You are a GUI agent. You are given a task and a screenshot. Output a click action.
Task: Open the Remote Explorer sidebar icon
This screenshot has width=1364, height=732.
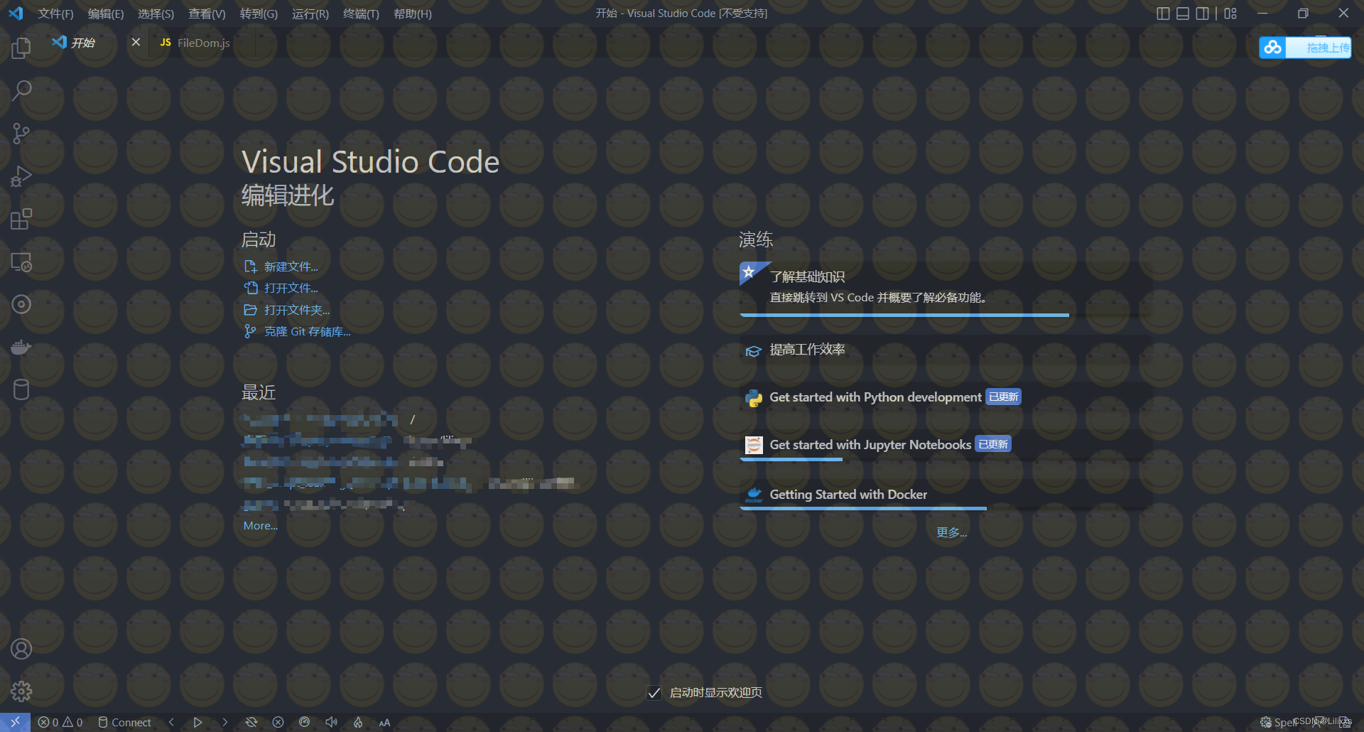click(21, 262)
